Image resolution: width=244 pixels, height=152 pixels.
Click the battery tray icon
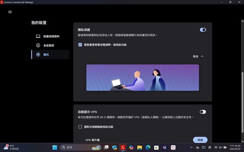tap(225, 147)
